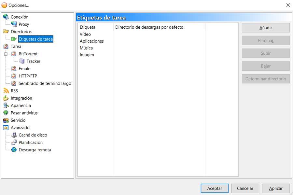Click the orange RSS feed icon

[x=6, y=91]
